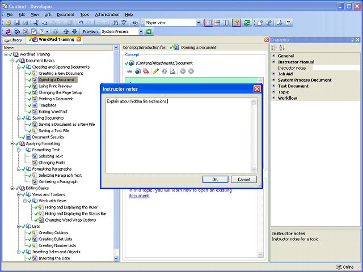The image size is (363, 272).
Task: Click the Print Preview toolbar icon
Action: [26, 23]
